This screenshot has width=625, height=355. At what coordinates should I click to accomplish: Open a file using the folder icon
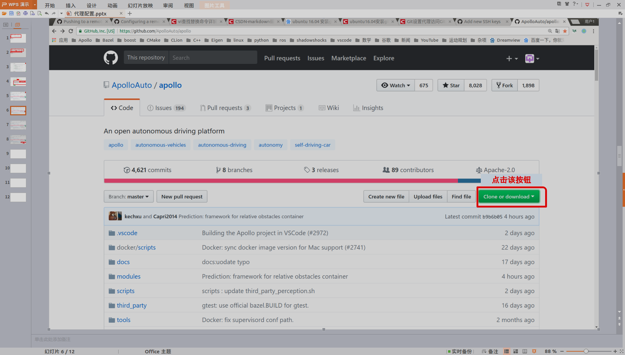click(x=4, y=13)
